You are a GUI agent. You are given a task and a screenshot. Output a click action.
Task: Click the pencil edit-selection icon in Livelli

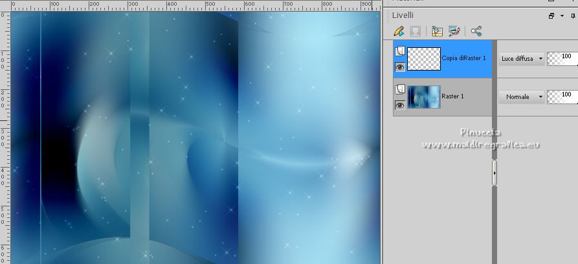click(399, 31)
